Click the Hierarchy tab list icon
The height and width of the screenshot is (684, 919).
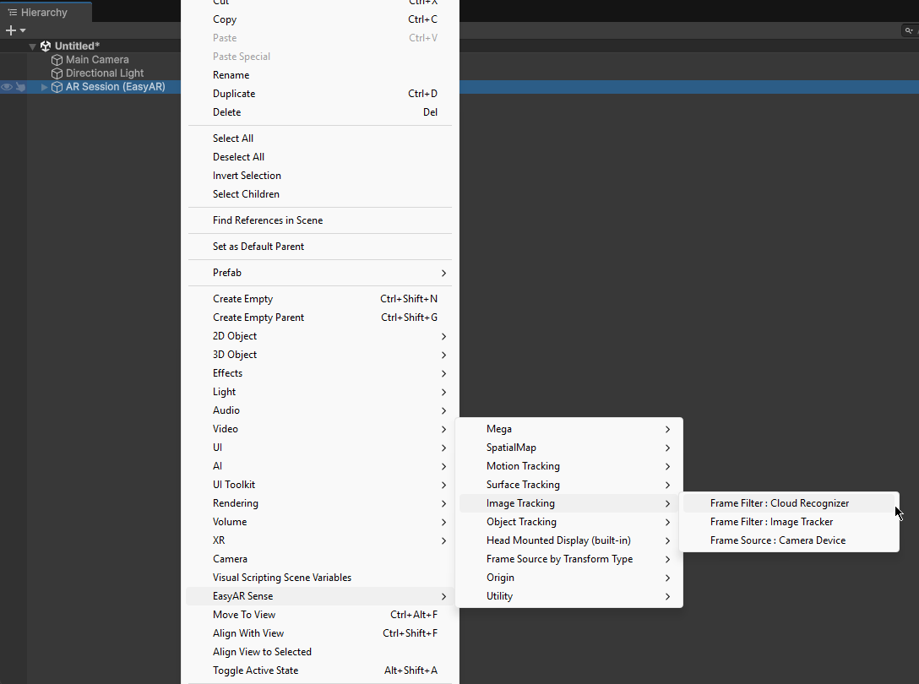[x=13, y=13]
